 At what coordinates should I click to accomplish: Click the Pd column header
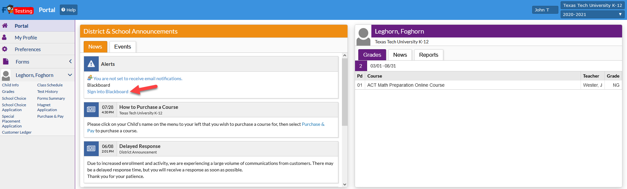[360, 76]
